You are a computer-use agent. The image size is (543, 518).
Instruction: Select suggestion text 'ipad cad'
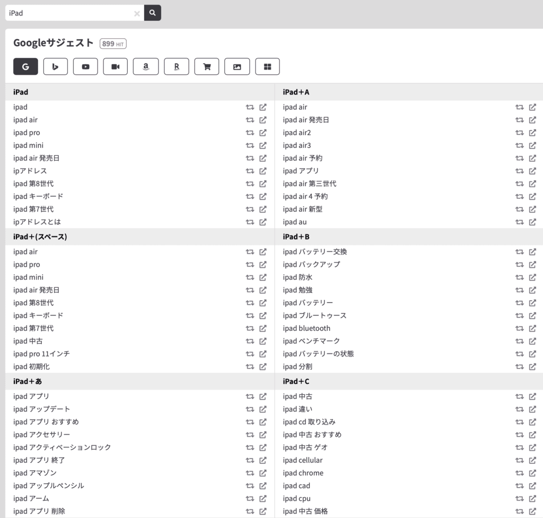pos(296,486)
